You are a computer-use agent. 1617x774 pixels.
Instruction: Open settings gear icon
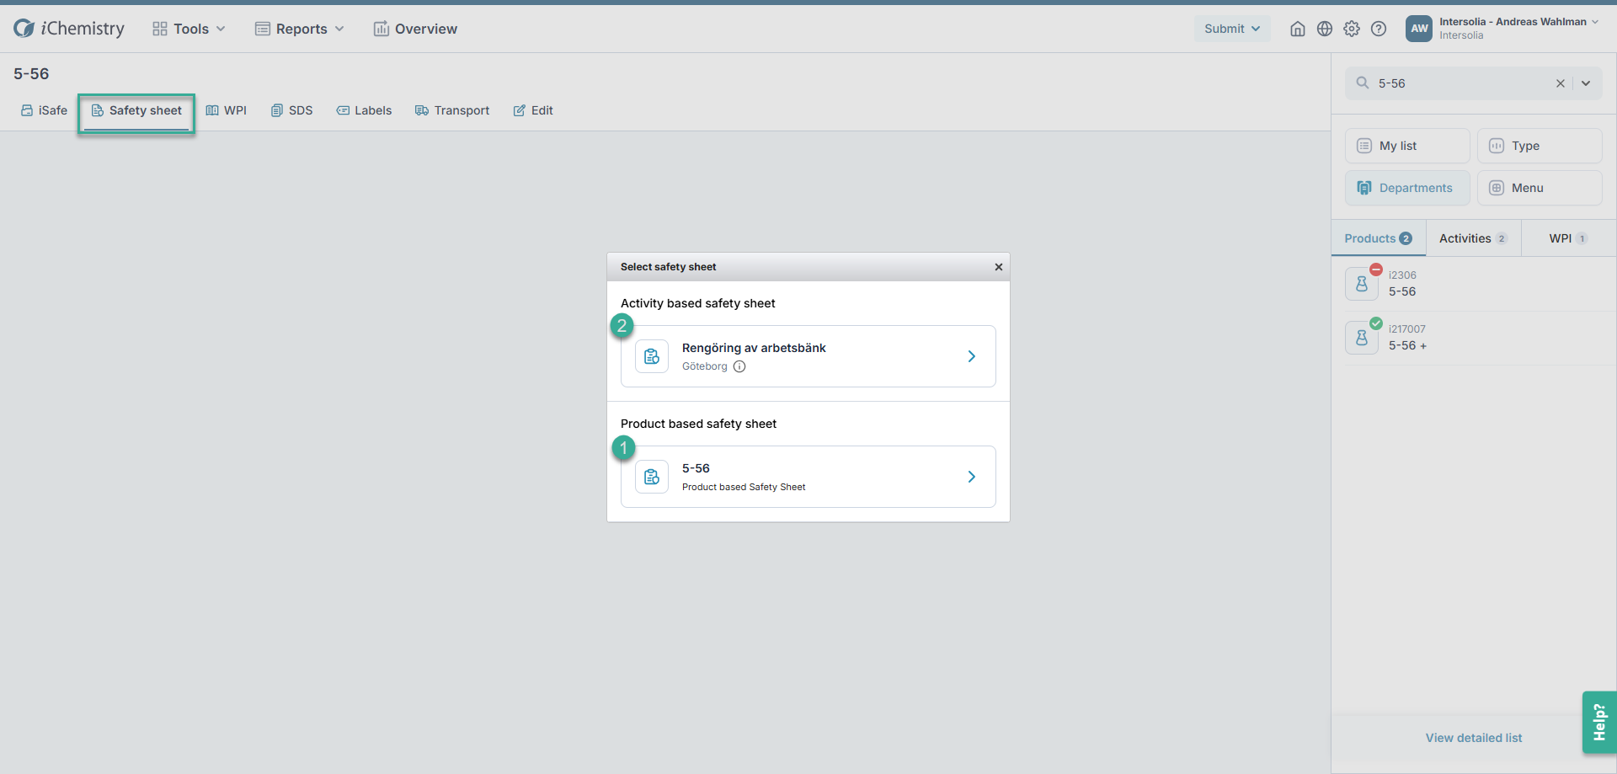[1352, 29]
